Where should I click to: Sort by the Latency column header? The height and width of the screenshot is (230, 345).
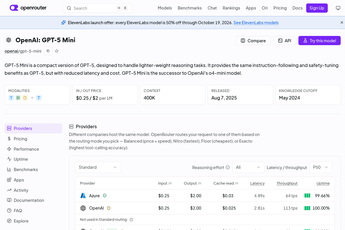click(x=257, y=183)
